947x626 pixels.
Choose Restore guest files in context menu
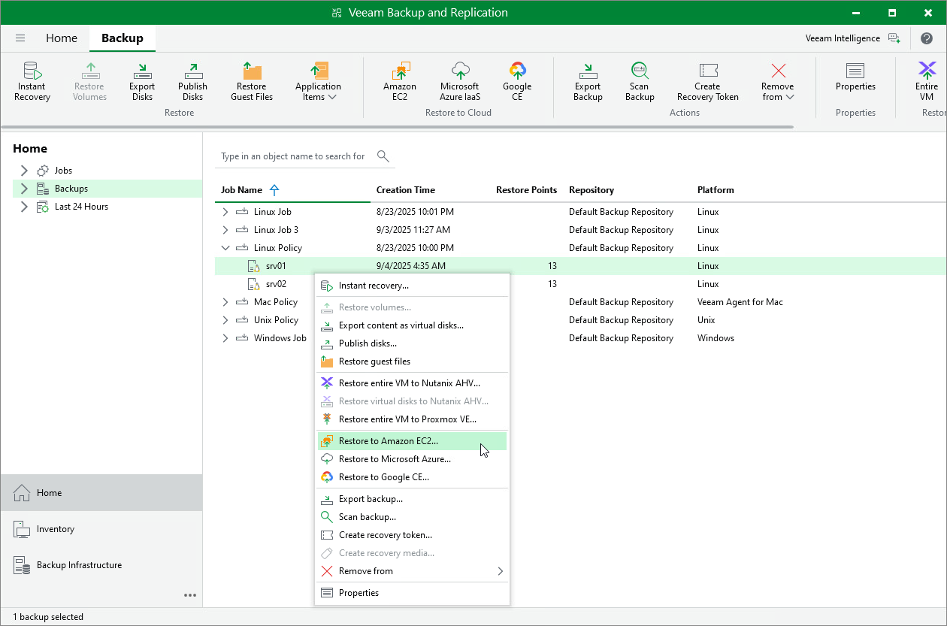point(412,361)
